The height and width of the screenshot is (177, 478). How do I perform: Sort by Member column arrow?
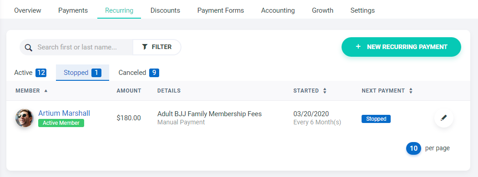[46, 91]
